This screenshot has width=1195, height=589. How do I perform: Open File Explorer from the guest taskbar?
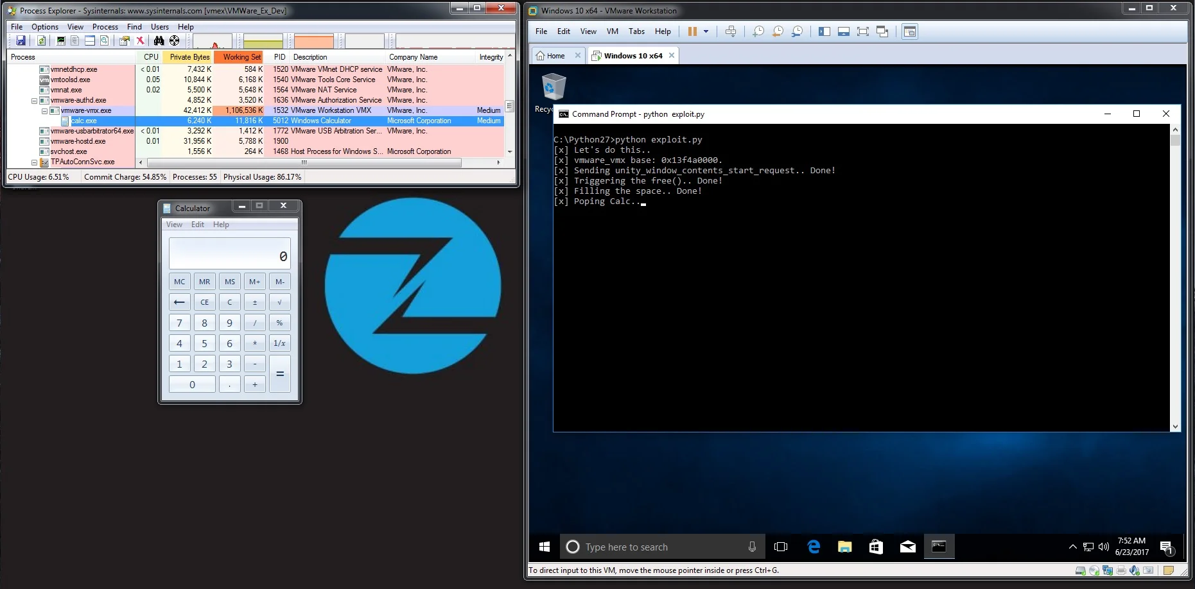tap(844, 547)
